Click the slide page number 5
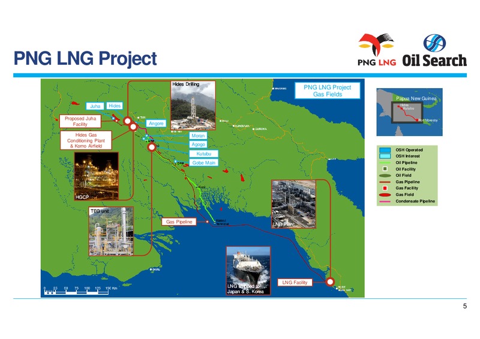480x339 pixels. pos(464,306)
